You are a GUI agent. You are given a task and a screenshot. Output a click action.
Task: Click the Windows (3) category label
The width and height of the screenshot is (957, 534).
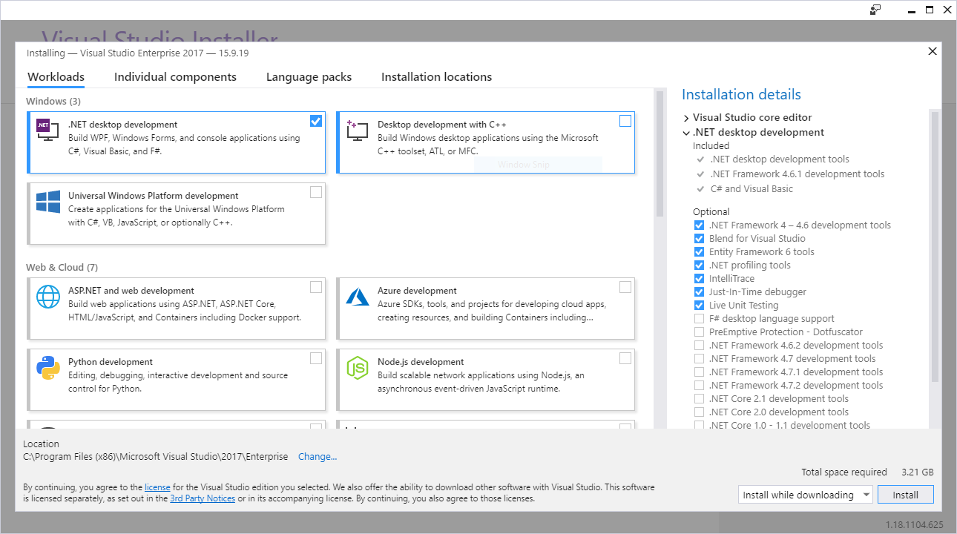[53, 101]
